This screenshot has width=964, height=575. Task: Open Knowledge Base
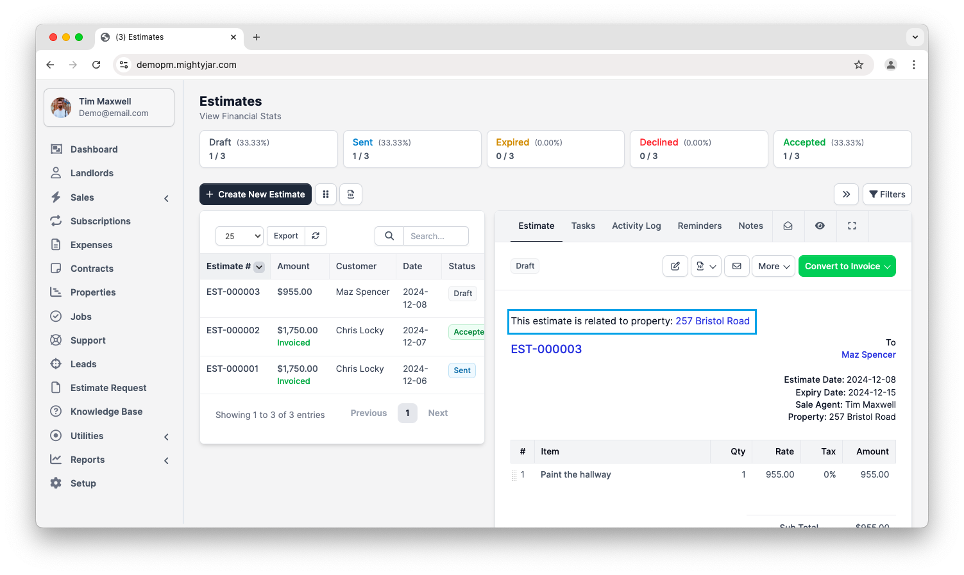pos(106,412)
